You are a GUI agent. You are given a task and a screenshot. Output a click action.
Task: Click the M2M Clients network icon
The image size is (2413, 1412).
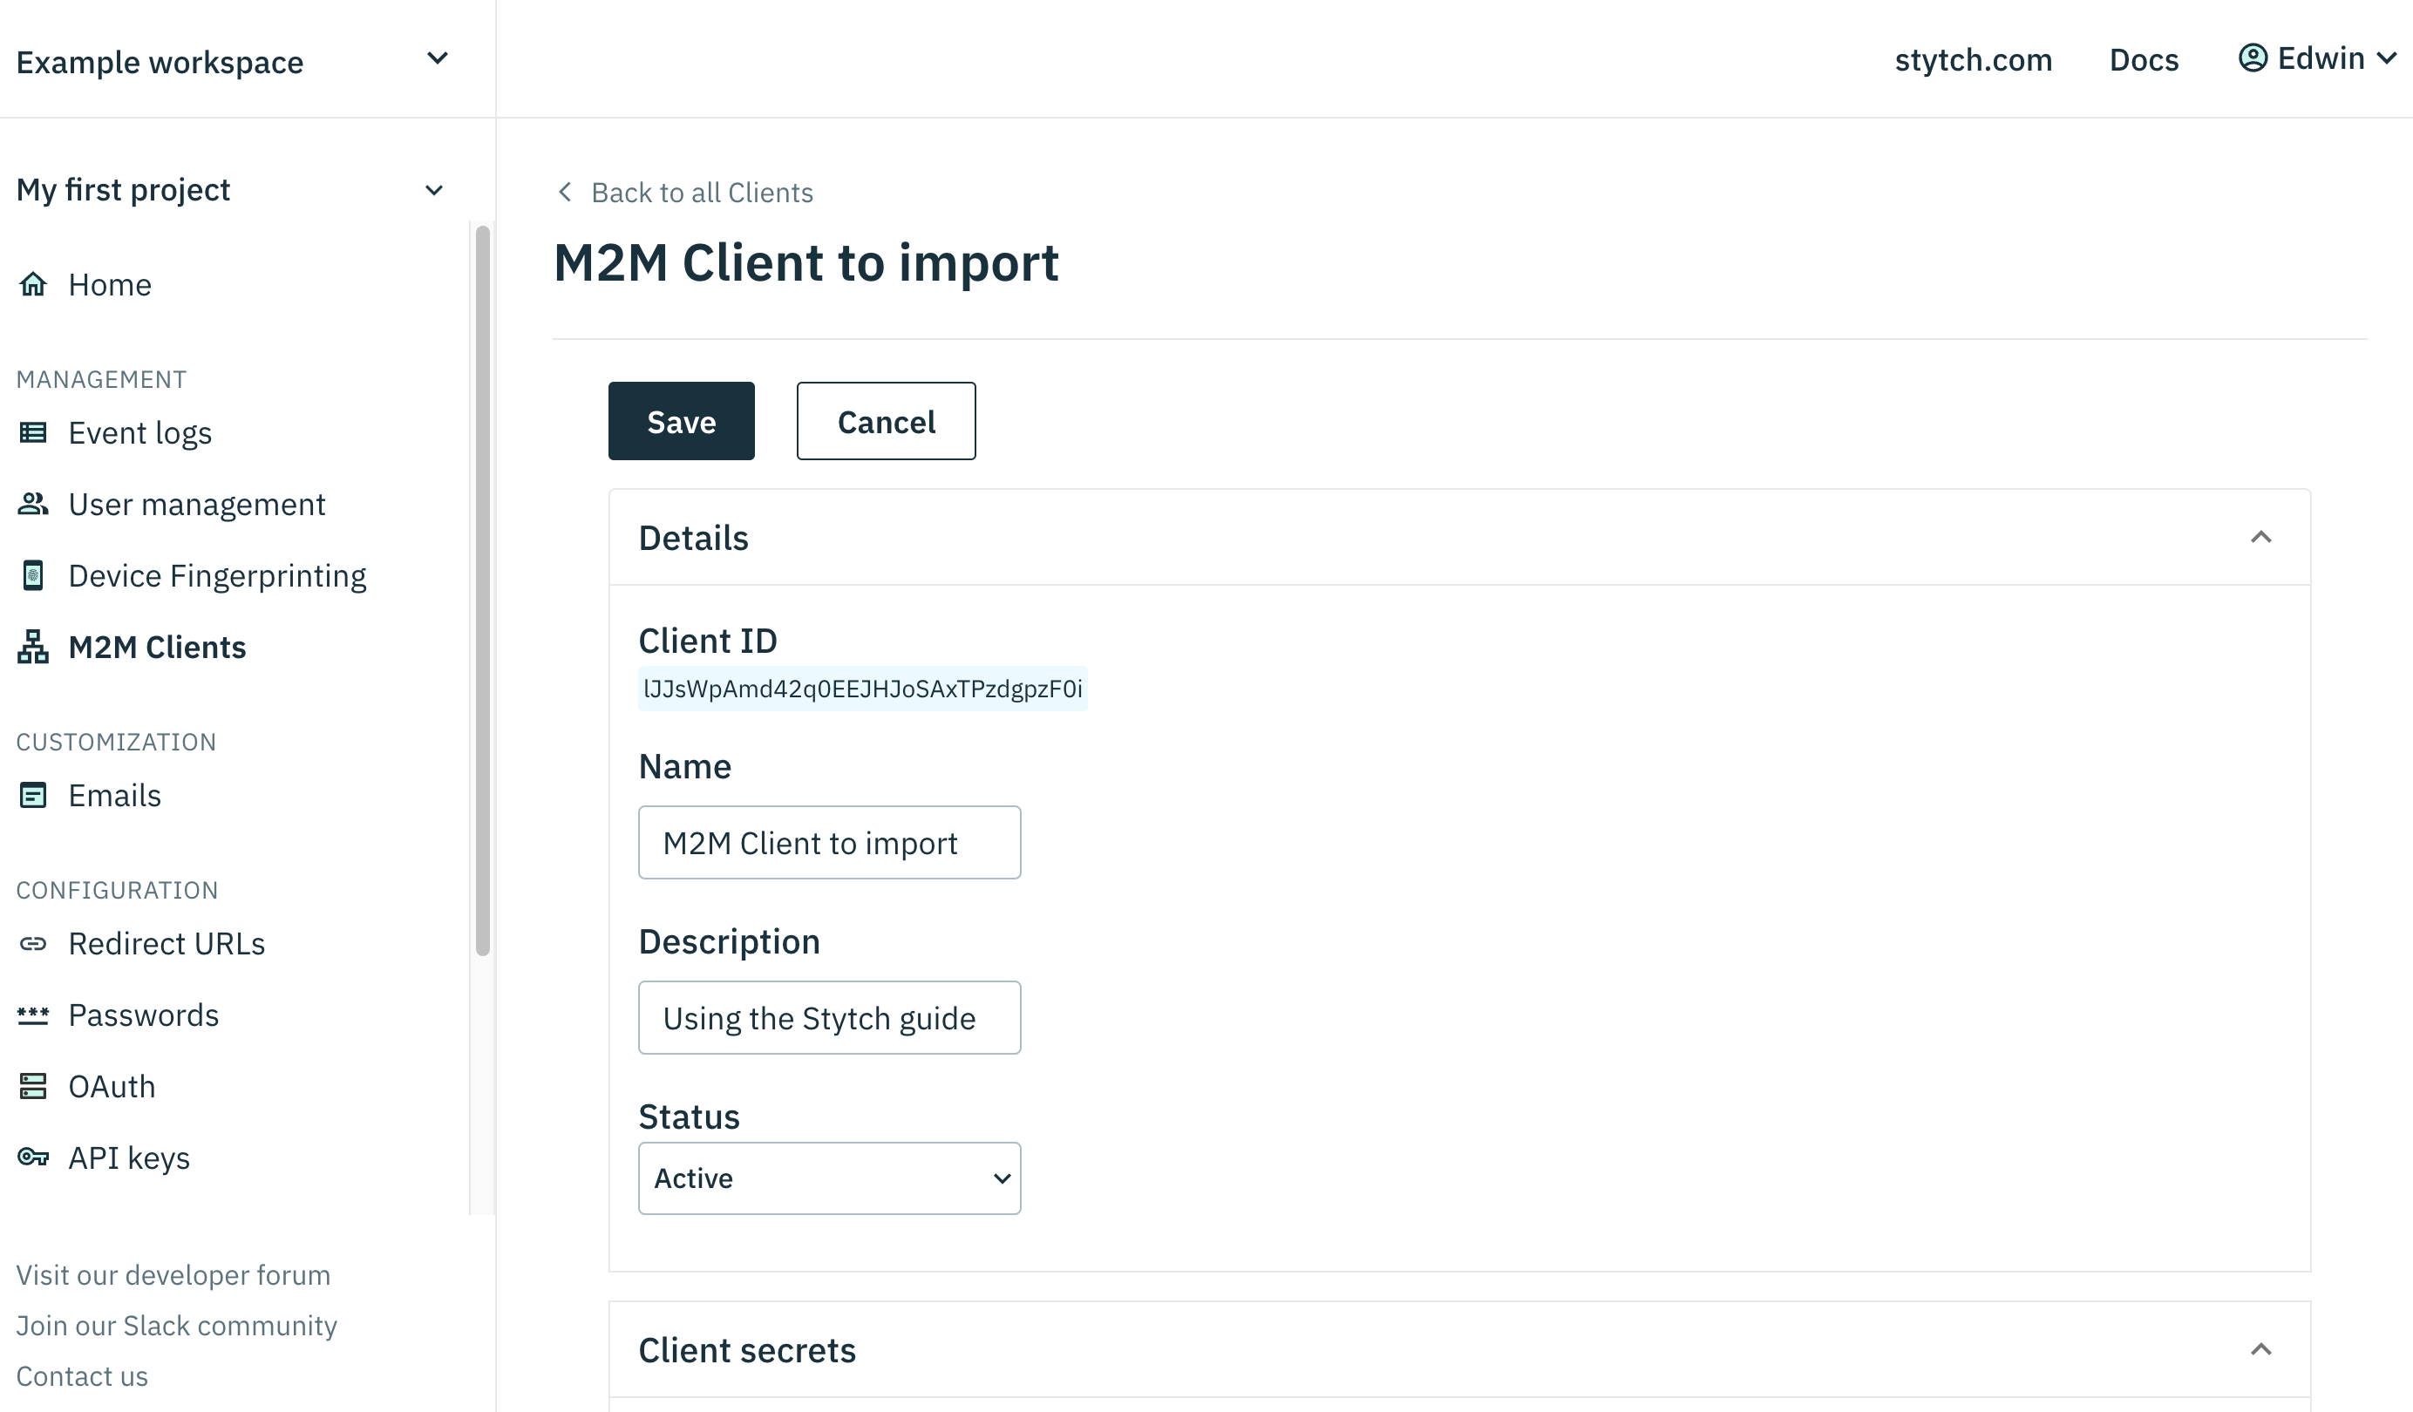(33, 647)
